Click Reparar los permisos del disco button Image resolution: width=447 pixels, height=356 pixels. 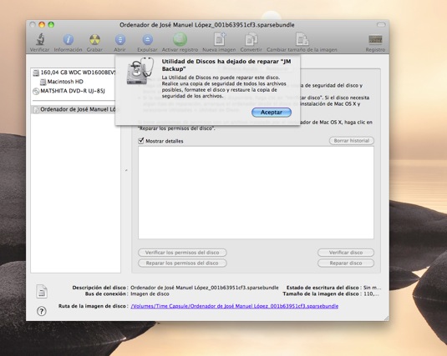[x=182, y=263]
